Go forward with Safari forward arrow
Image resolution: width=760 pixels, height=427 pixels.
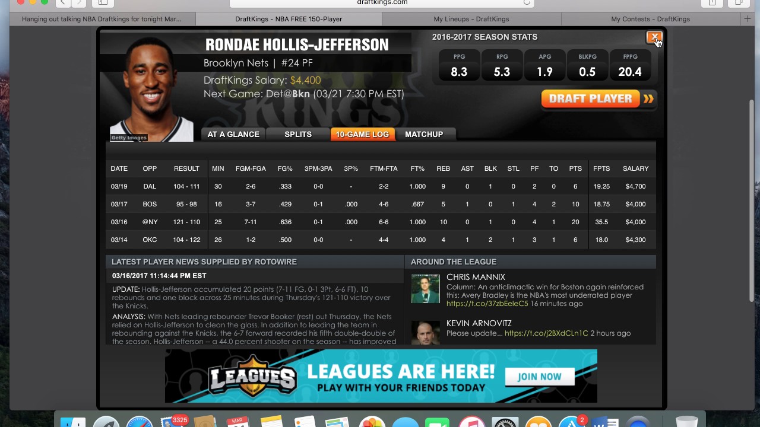click(x=79, y=2)
